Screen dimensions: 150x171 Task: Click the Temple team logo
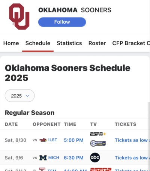click(x=42, y=170)
